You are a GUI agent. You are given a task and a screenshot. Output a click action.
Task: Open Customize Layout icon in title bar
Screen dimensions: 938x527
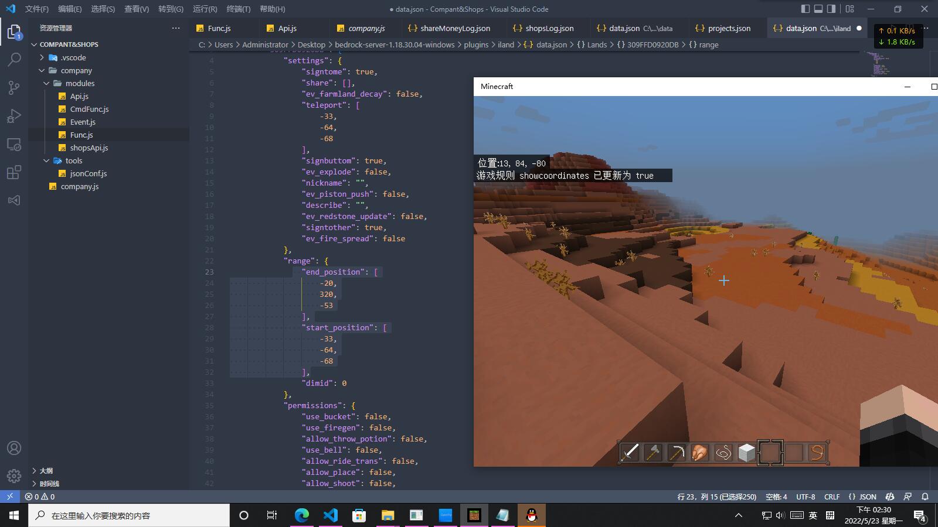click(x=849, y=9)
